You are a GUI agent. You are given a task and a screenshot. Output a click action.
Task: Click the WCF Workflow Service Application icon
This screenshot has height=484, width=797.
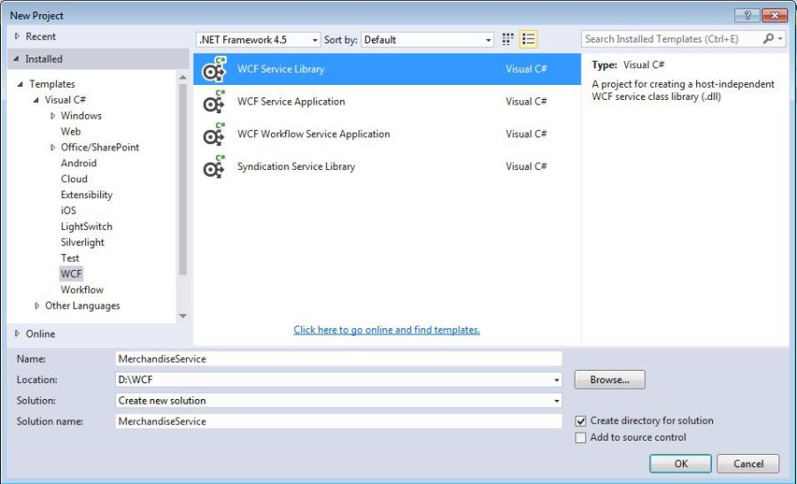[213, 134]
